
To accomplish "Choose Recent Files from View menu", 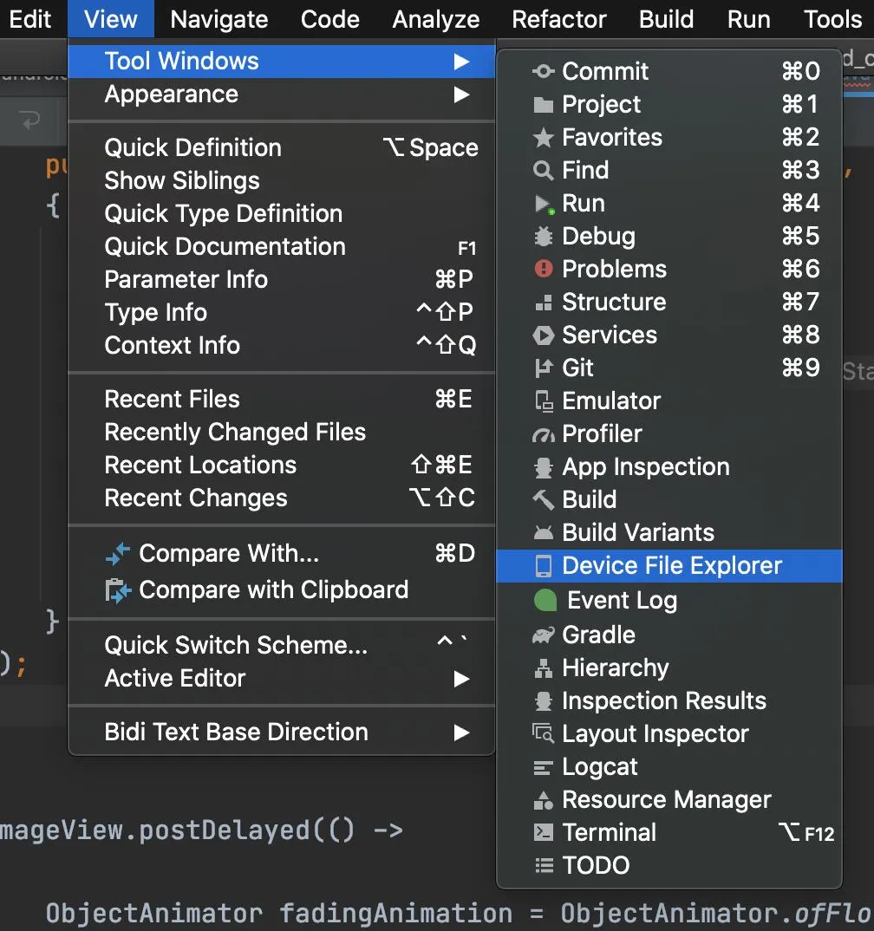I will pyautogui.click(x=173, y=400).
